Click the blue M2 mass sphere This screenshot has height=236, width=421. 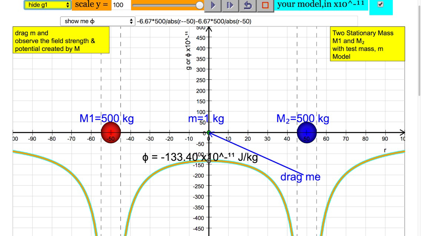pos(306,133)
